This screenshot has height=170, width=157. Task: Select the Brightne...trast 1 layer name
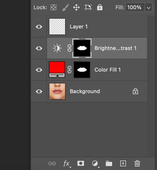coord(115,48)
